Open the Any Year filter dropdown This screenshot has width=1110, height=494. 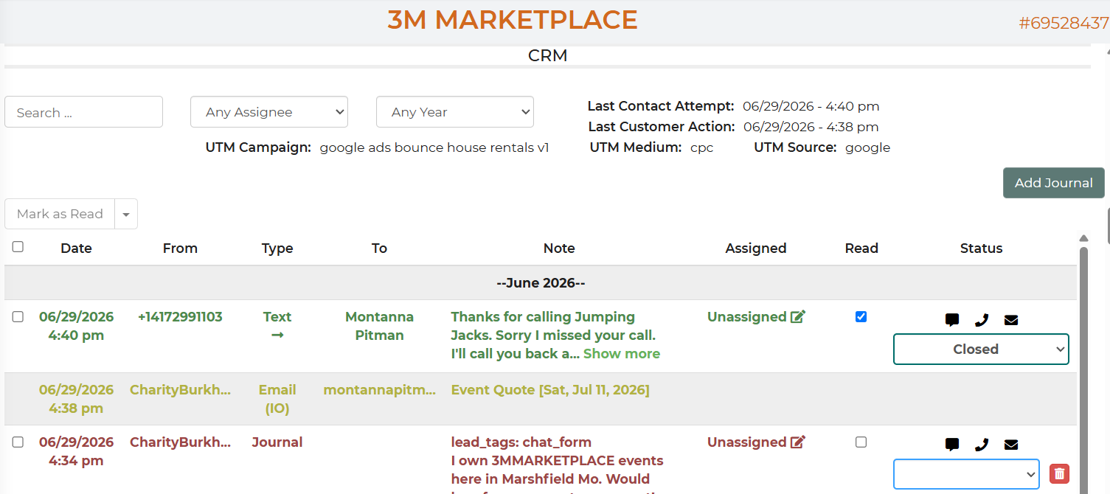pos(455,112)
